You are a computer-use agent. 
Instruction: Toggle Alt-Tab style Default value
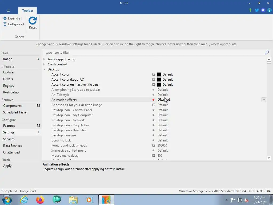163,95
